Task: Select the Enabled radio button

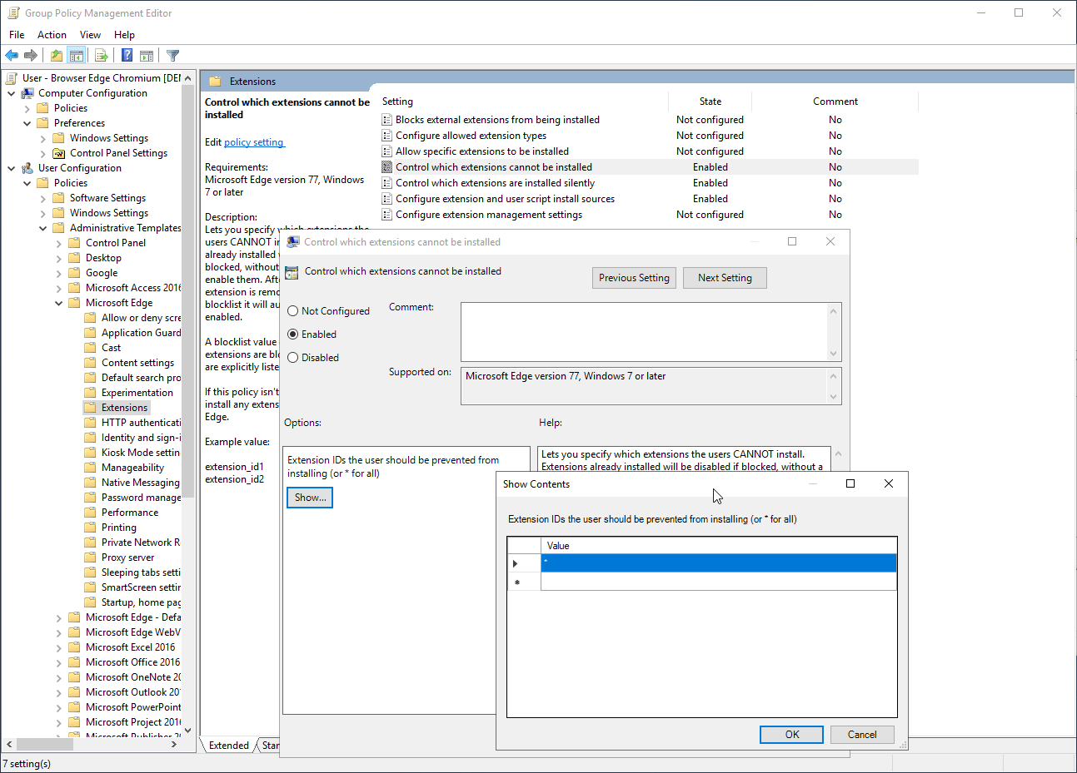Action: coord(293,334)
